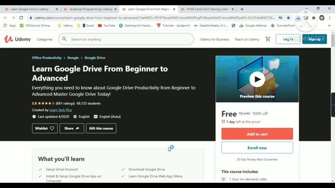Open TutorialsPoint bookmark
The image size is (335, 188).
click(x=283, y=26)
